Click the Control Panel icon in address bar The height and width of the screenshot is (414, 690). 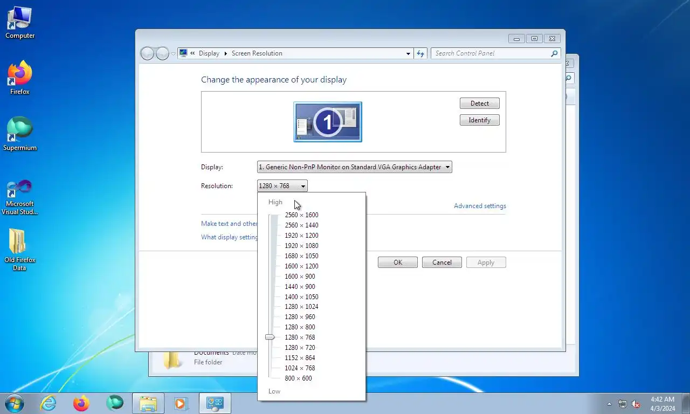pyautogui.click(x=183, y=53)
